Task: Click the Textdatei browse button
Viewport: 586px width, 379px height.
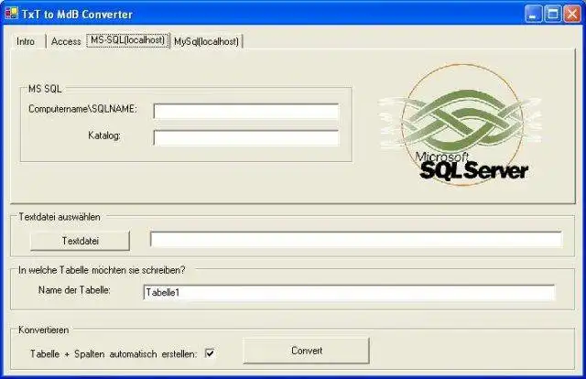Action: 80,241
